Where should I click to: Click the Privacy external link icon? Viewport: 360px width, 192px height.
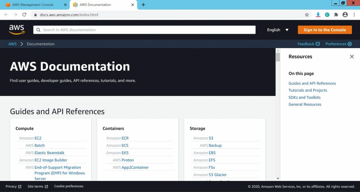[x=20, y=186]
